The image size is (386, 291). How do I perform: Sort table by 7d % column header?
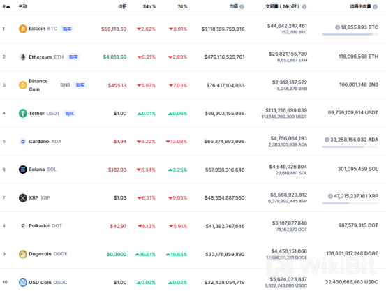click(x=182, y=6)
